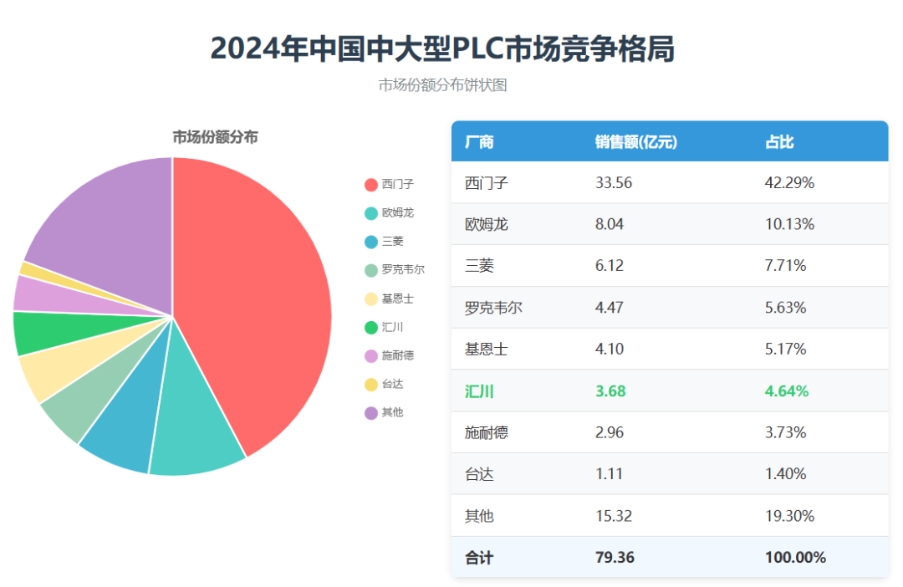This screenshot has width=903, height=587.
Task: Click the 施耐德 legend label
Action: [x=397, y=355]
